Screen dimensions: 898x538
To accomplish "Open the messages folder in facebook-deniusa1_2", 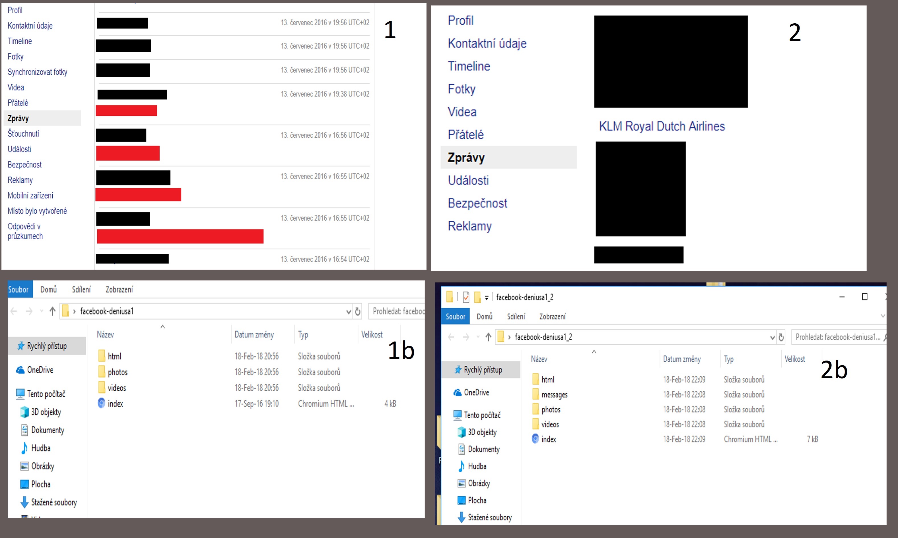I will 554,394.
